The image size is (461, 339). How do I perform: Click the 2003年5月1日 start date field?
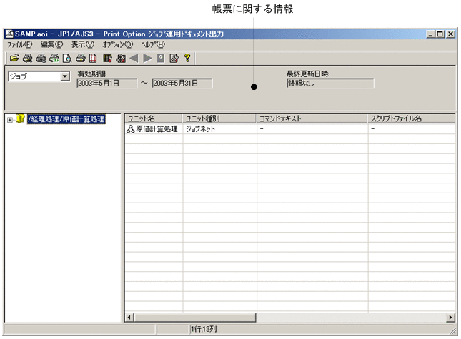coord(106,84)
